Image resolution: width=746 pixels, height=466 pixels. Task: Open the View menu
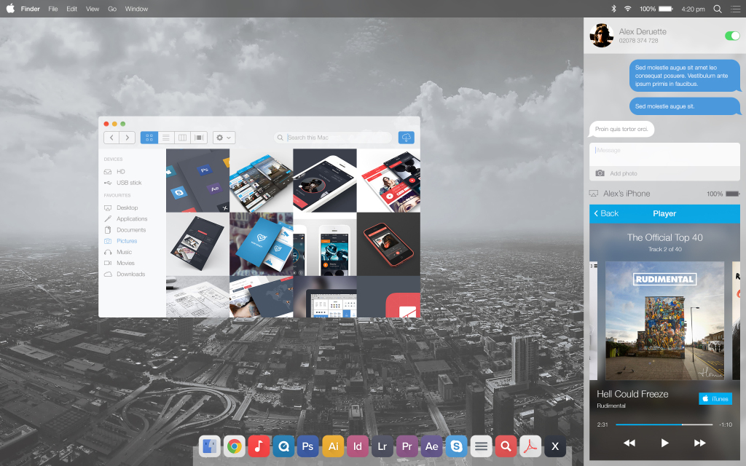[93, 9]
